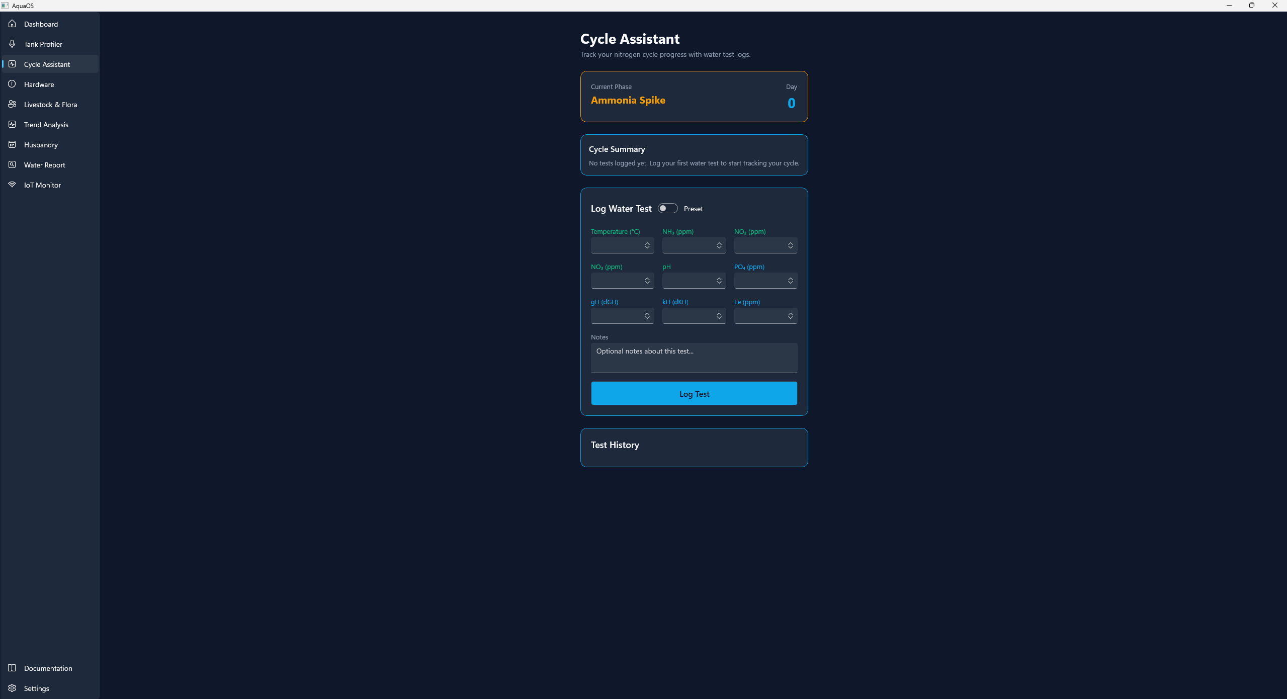Click the Fe ppm stepper arrows

790,316
